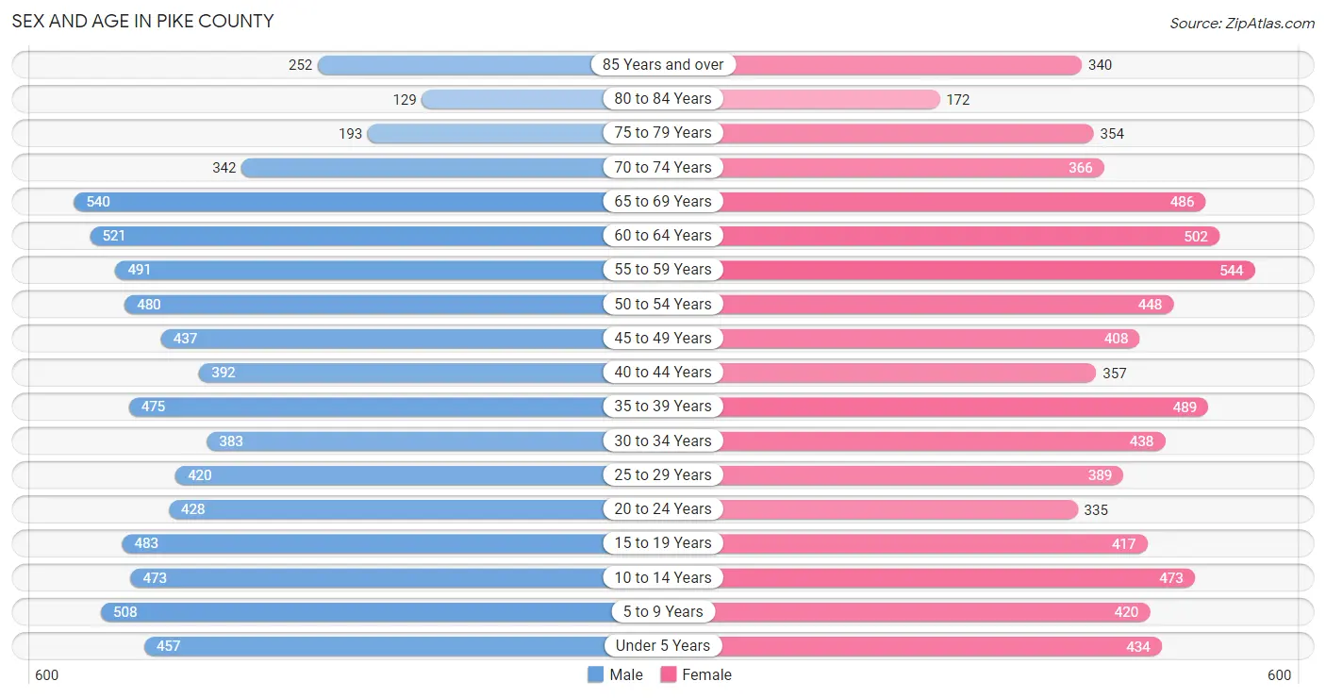Select the Female legend label
Image resolution: width=1326 pixels, height=698 pixels.
tap(707, 674)
